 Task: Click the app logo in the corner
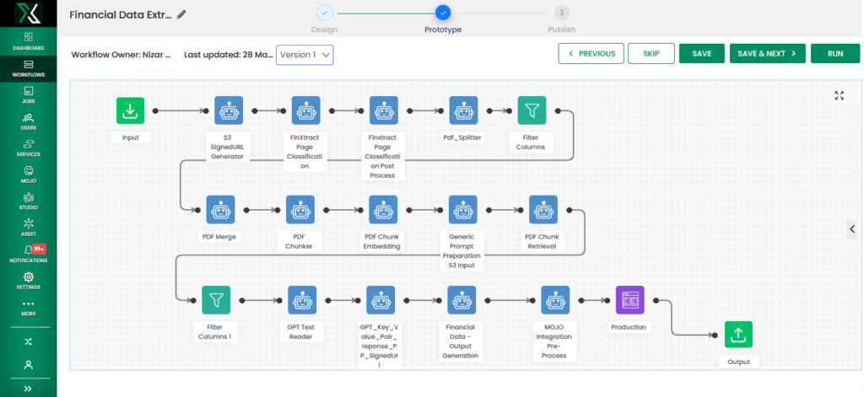(28, 13)
